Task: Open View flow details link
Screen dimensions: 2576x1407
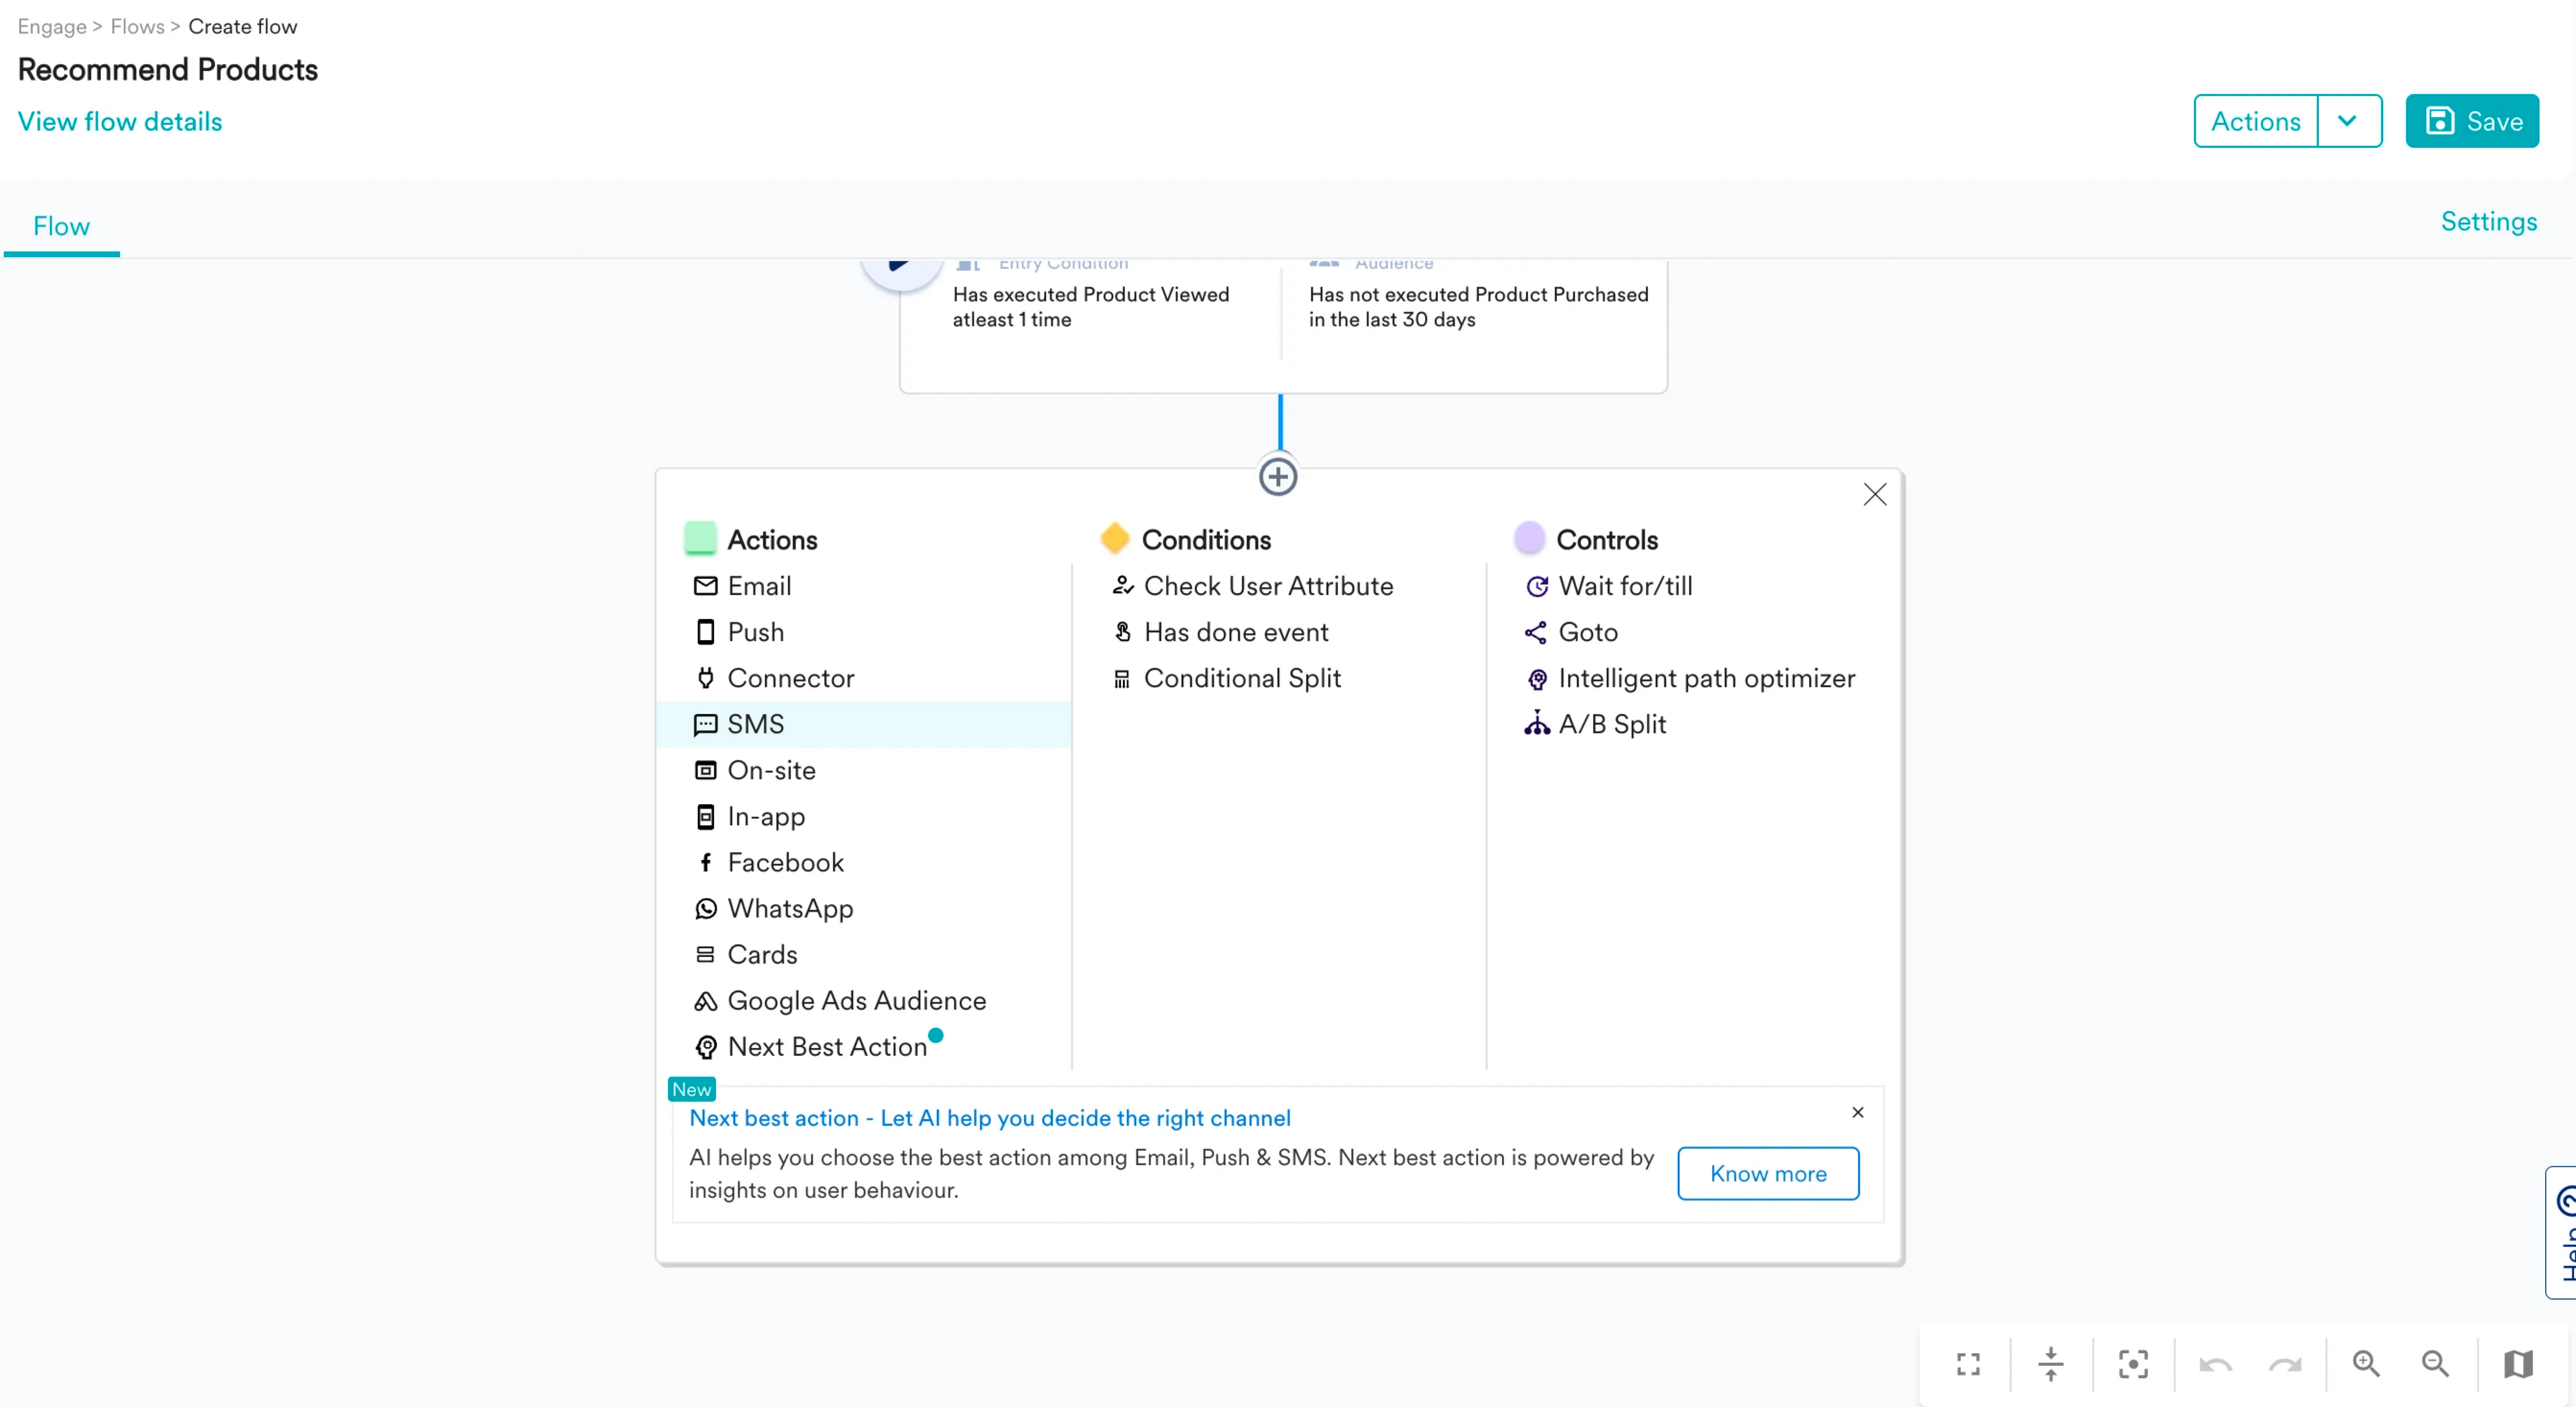Action: tap(120, 121)
